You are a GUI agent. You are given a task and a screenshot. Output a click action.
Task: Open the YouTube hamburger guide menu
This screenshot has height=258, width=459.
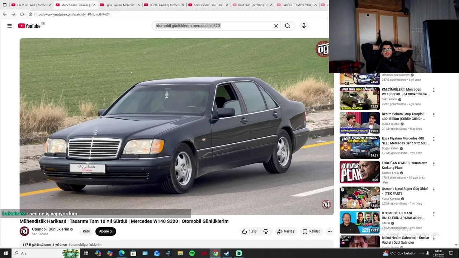[10, 26]
